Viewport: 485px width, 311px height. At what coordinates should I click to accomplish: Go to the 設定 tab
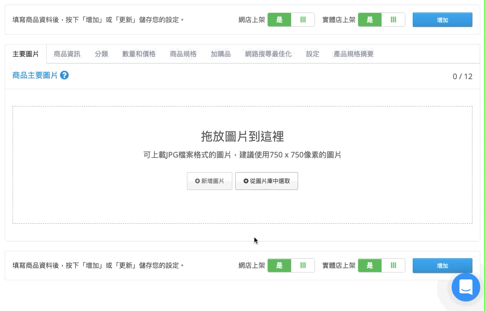coord(312,54)
